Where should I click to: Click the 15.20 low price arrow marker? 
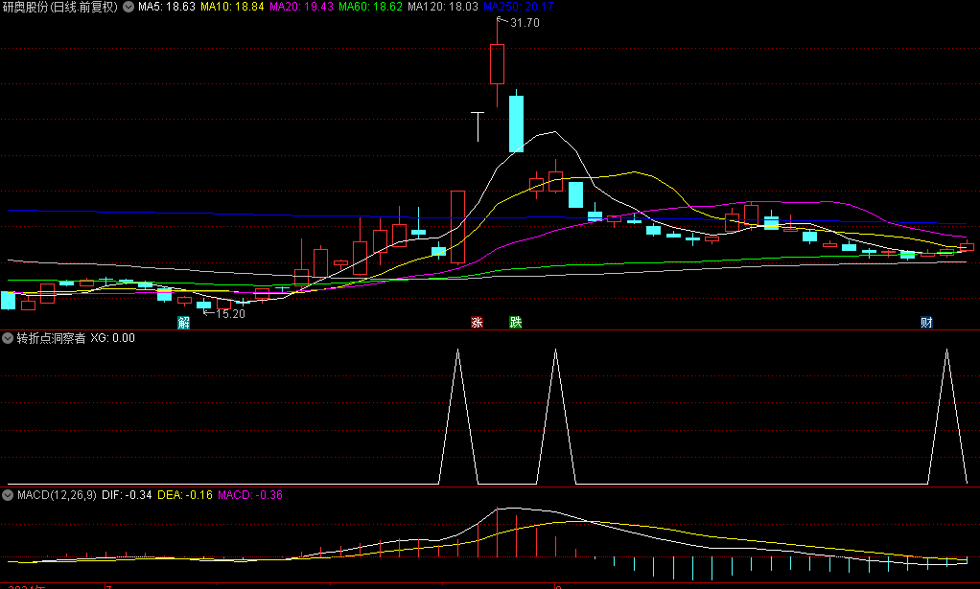tap(226, 313)
